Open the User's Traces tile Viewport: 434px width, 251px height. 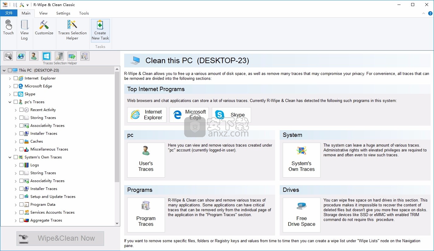tap(146, 160)
